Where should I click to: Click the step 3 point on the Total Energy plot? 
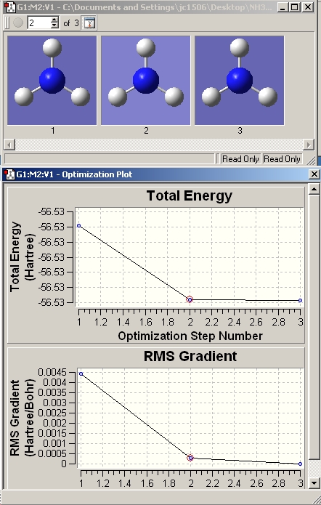pyautogui.click(x=301, y=301)
